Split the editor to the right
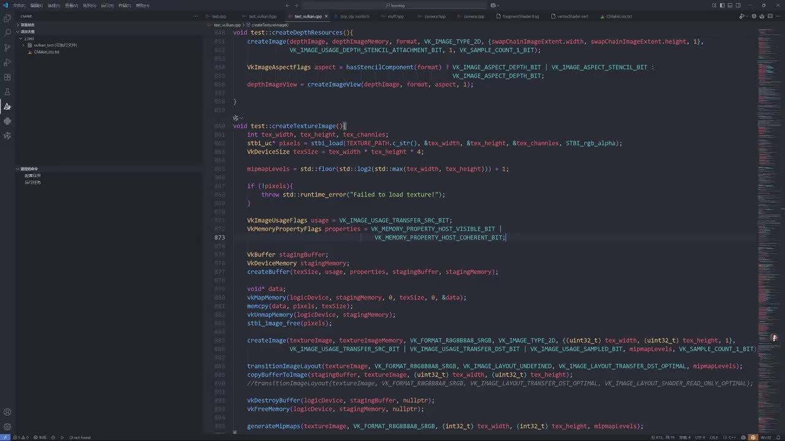This screenshot has width=785, height=441. pos(770,17)
